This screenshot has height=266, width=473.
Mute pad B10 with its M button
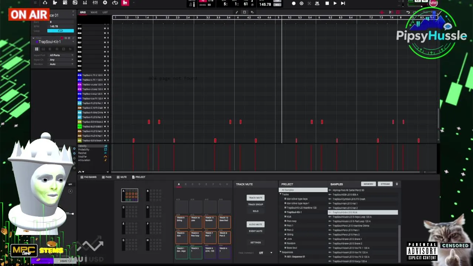pos(105,28)
